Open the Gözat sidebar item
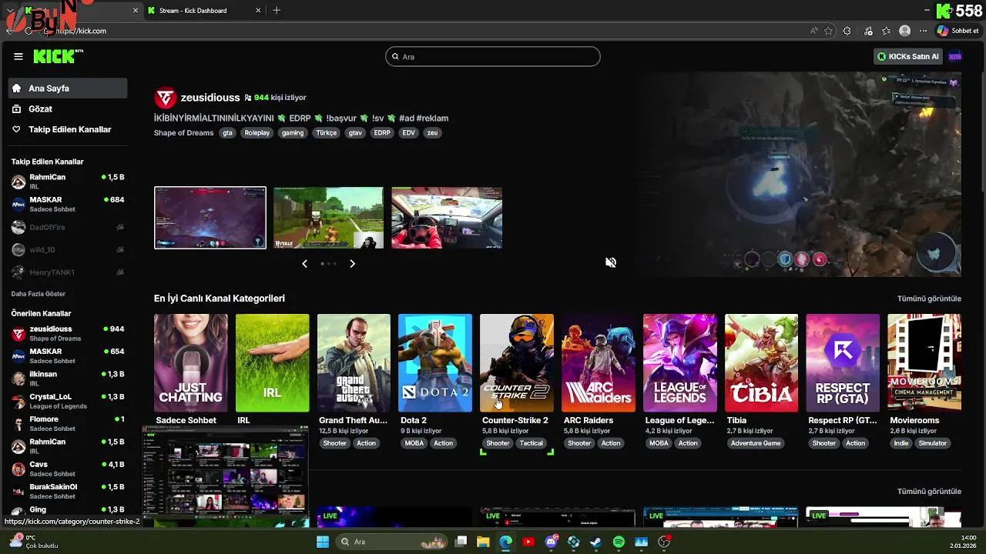The height and width of the screenshot is (554, 986). (x=68, y=109)
